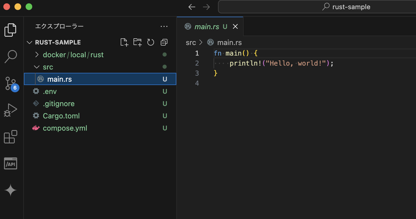Click the fn keyword on line 1
This screenshot has width=416, height=219.
coord(217,53)
